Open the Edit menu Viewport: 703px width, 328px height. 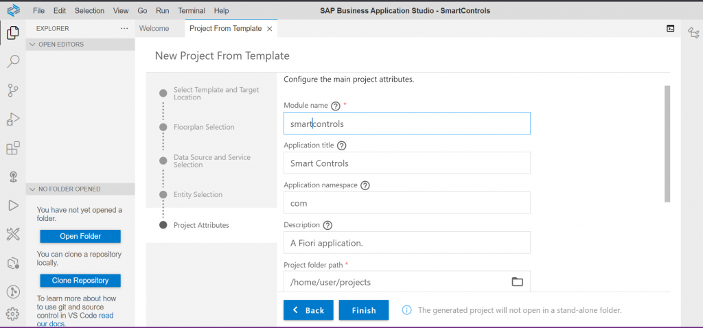(x=59, y=10)
